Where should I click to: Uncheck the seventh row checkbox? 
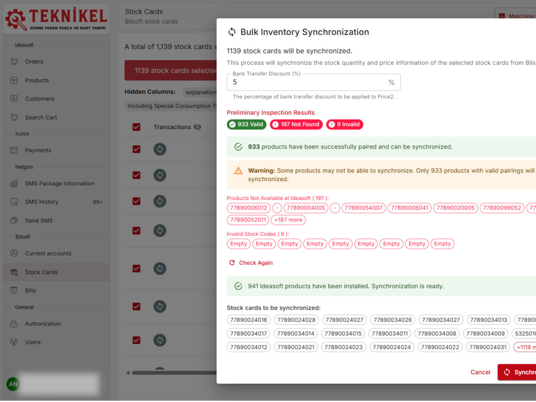136,340
